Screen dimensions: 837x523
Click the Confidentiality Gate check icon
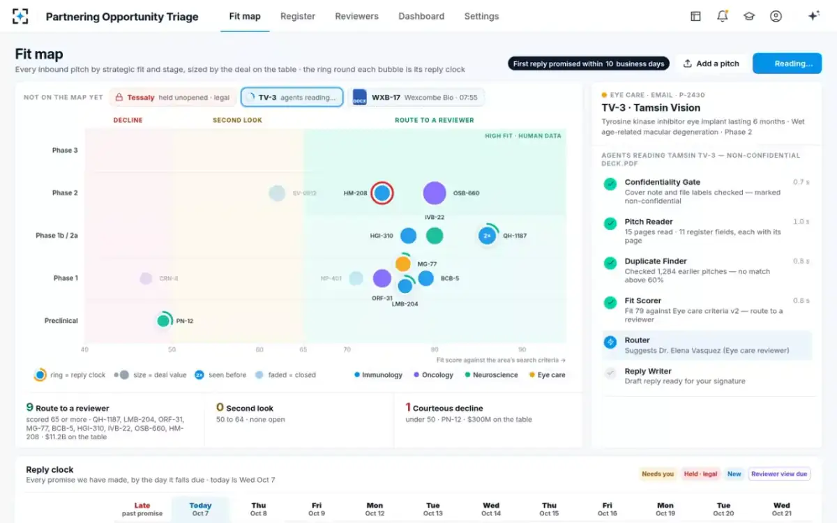[x=610, y=184]
